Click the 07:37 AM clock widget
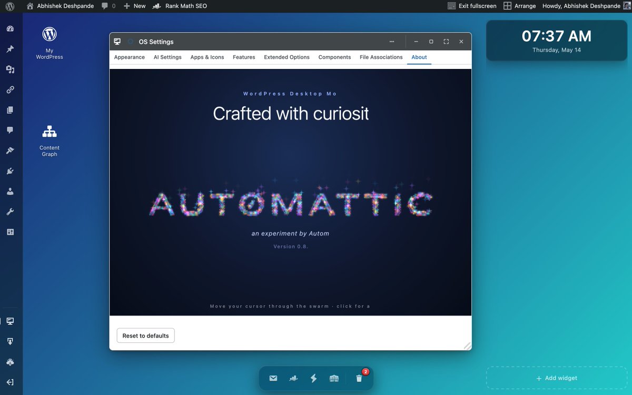The width and height of the screenshot is (632, 395). pos(556,40)
